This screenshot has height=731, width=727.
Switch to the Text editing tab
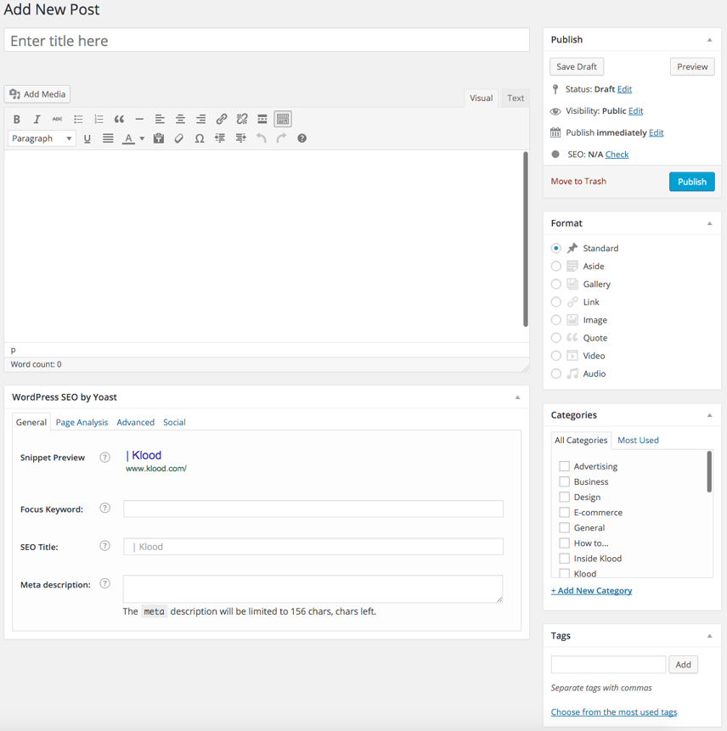(515, 98)
